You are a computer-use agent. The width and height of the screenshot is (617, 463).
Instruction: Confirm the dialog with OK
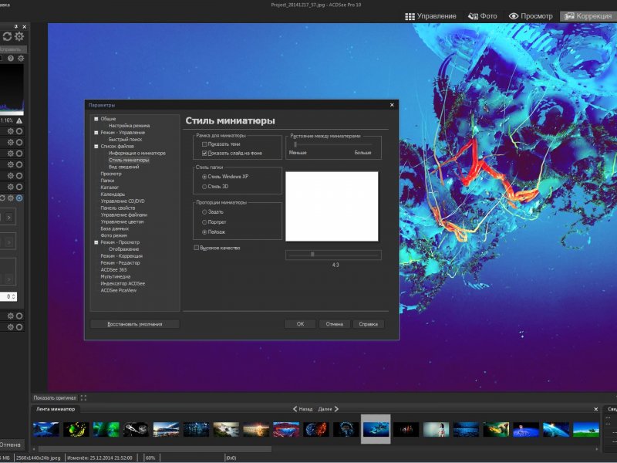[x=300, y=324]
